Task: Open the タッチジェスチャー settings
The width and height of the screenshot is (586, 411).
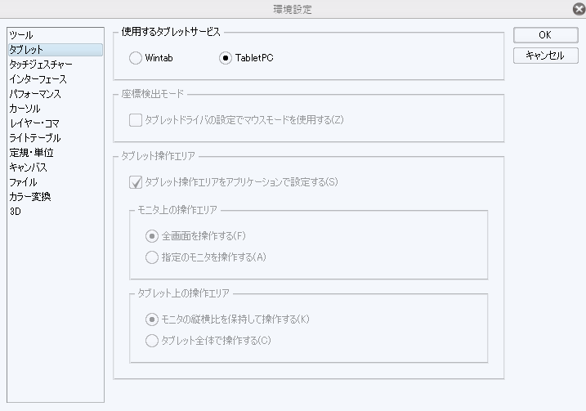Action: (41, 65)
